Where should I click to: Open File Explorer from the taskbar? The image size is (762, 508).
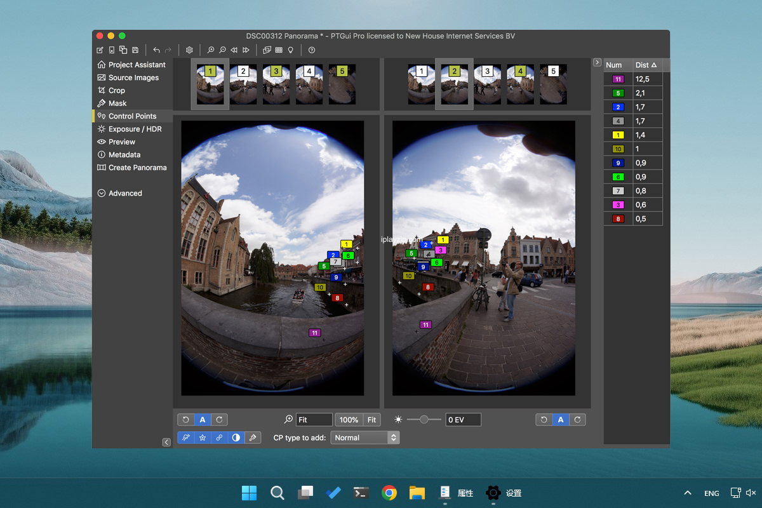pos(417,493)
